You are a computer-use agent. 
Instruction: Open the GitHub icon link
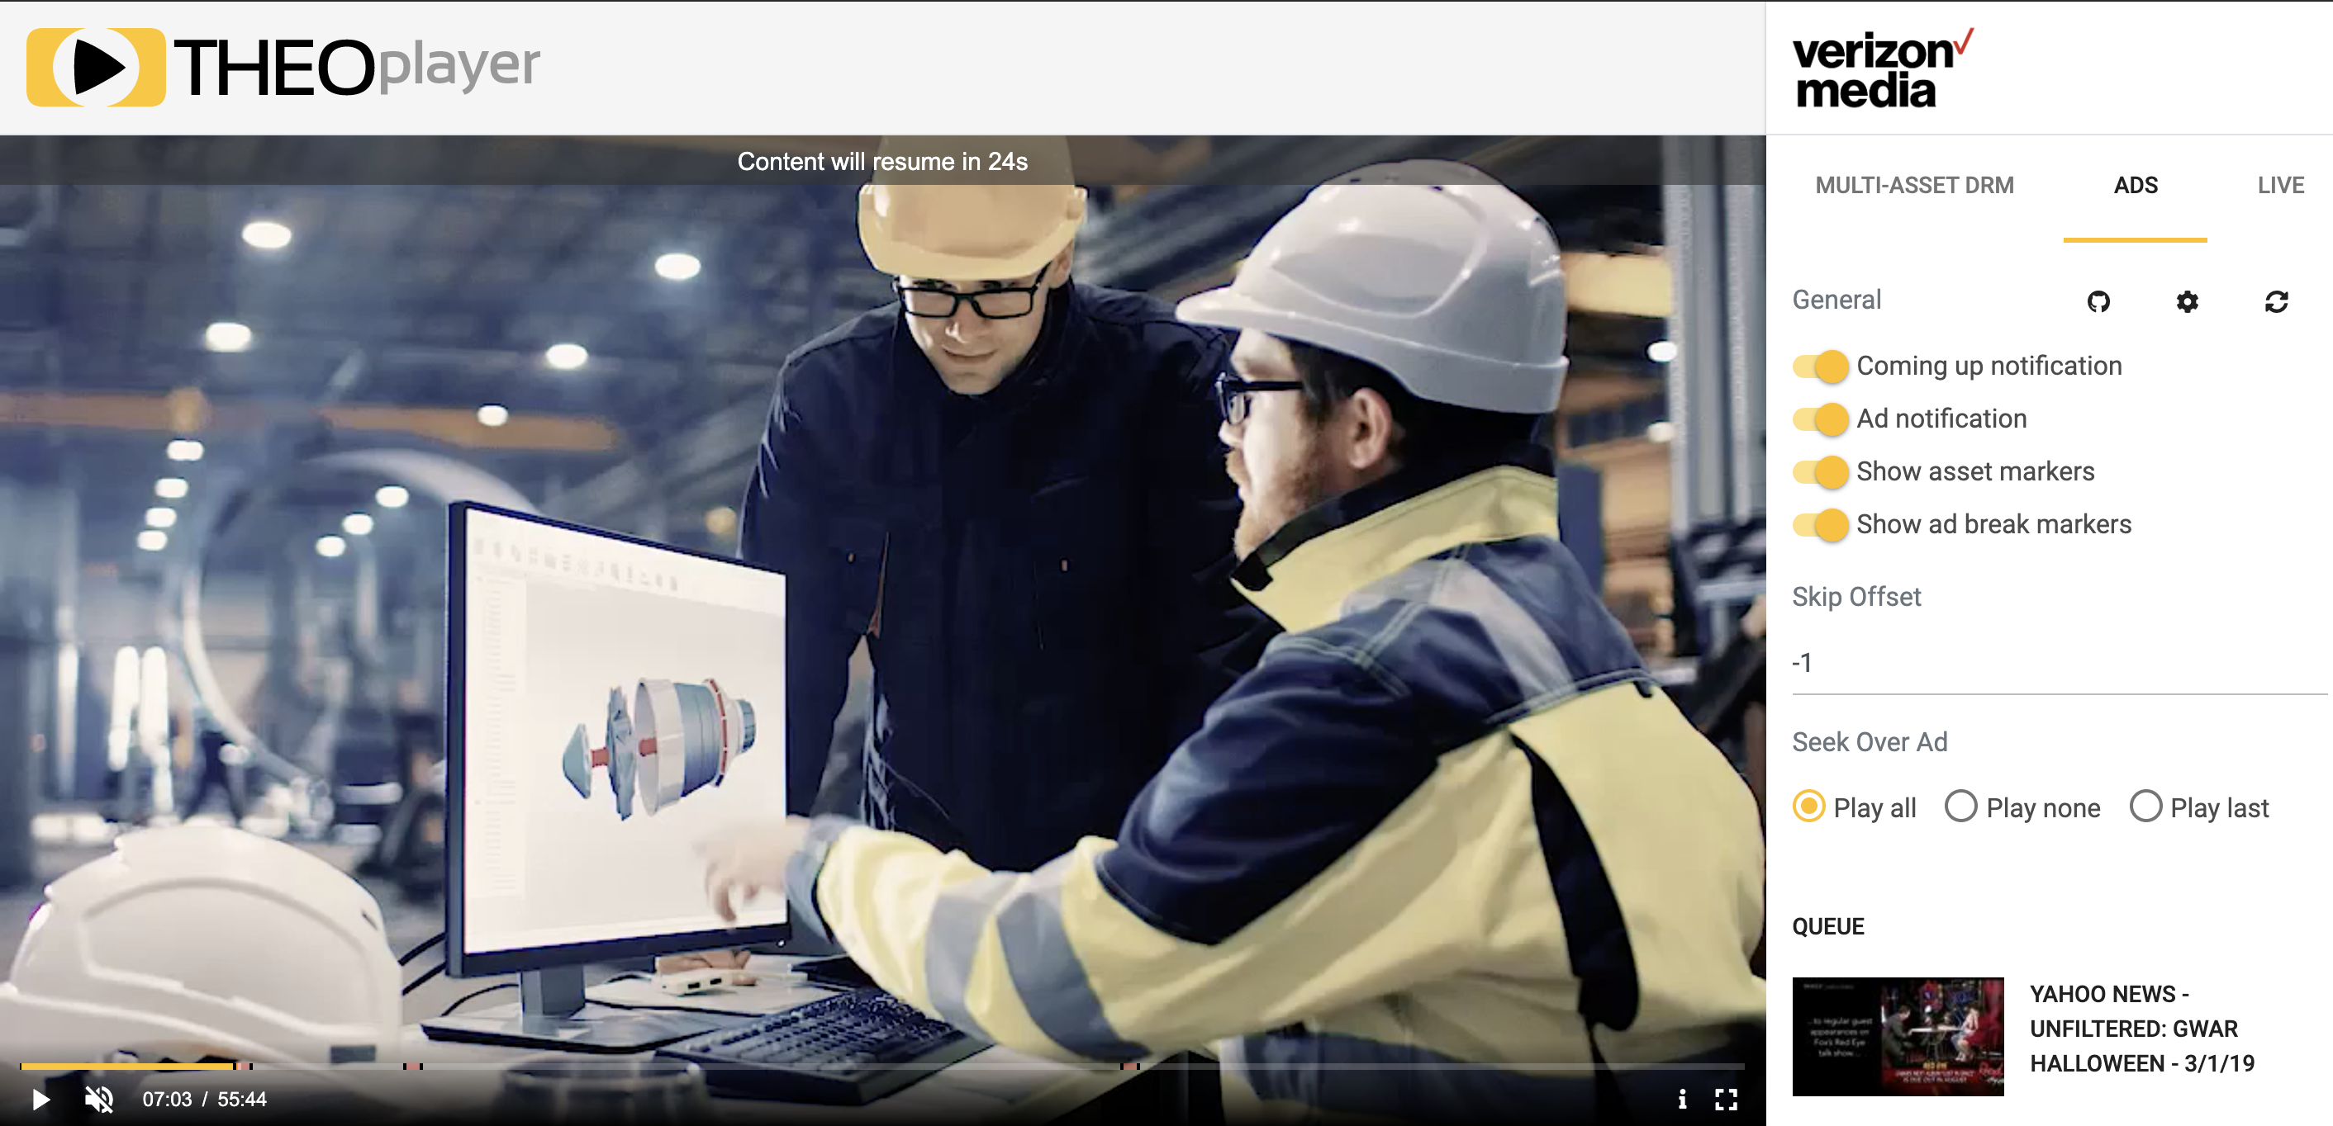click(x=2098, y=301)
